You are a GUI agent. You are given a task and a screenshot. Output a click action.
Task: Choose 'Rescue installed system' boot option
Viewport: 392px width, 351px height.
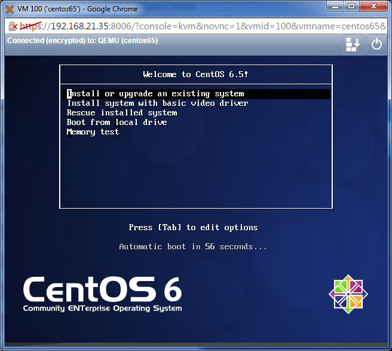coord(122,113)
